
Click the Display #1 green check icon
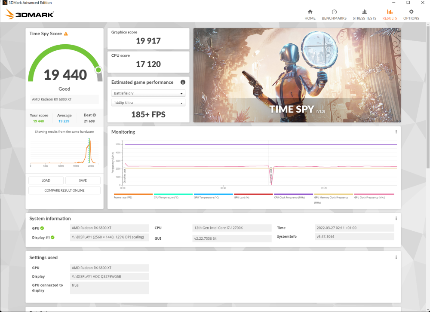52,237
